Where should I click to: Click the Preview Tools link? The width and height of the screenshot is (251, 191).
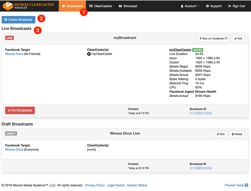(x=234, y=185)
